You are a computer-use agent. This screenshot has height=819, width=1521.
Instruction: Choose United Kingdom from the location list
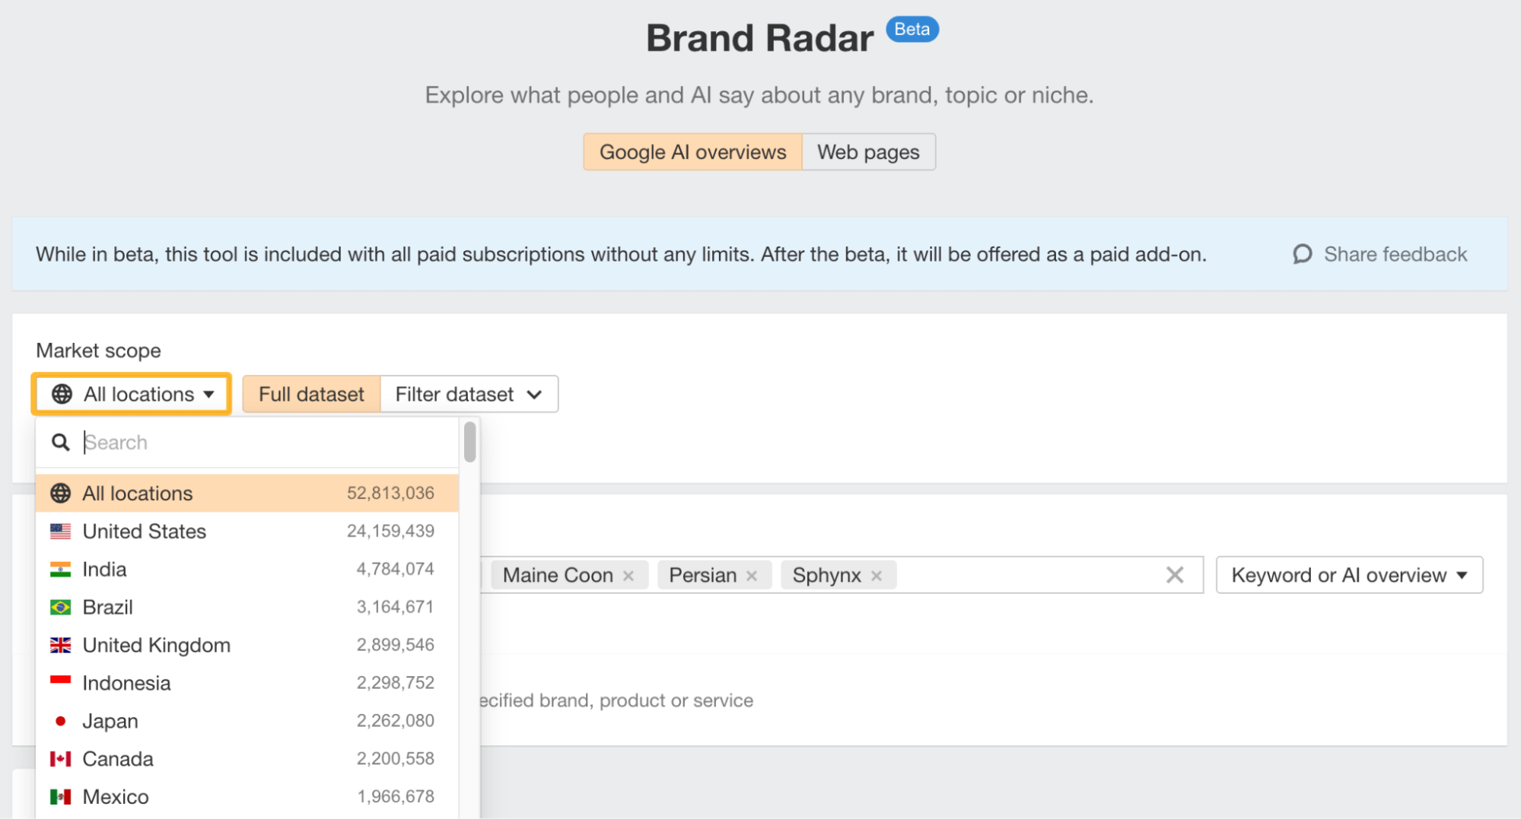click(x=156, y=645)
